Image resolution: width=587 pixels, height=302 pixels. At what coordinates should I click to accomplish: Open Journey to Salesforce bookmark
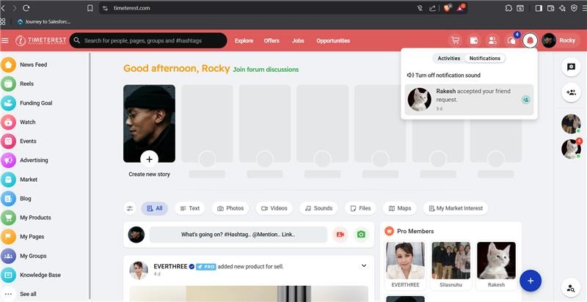point(44,22)
